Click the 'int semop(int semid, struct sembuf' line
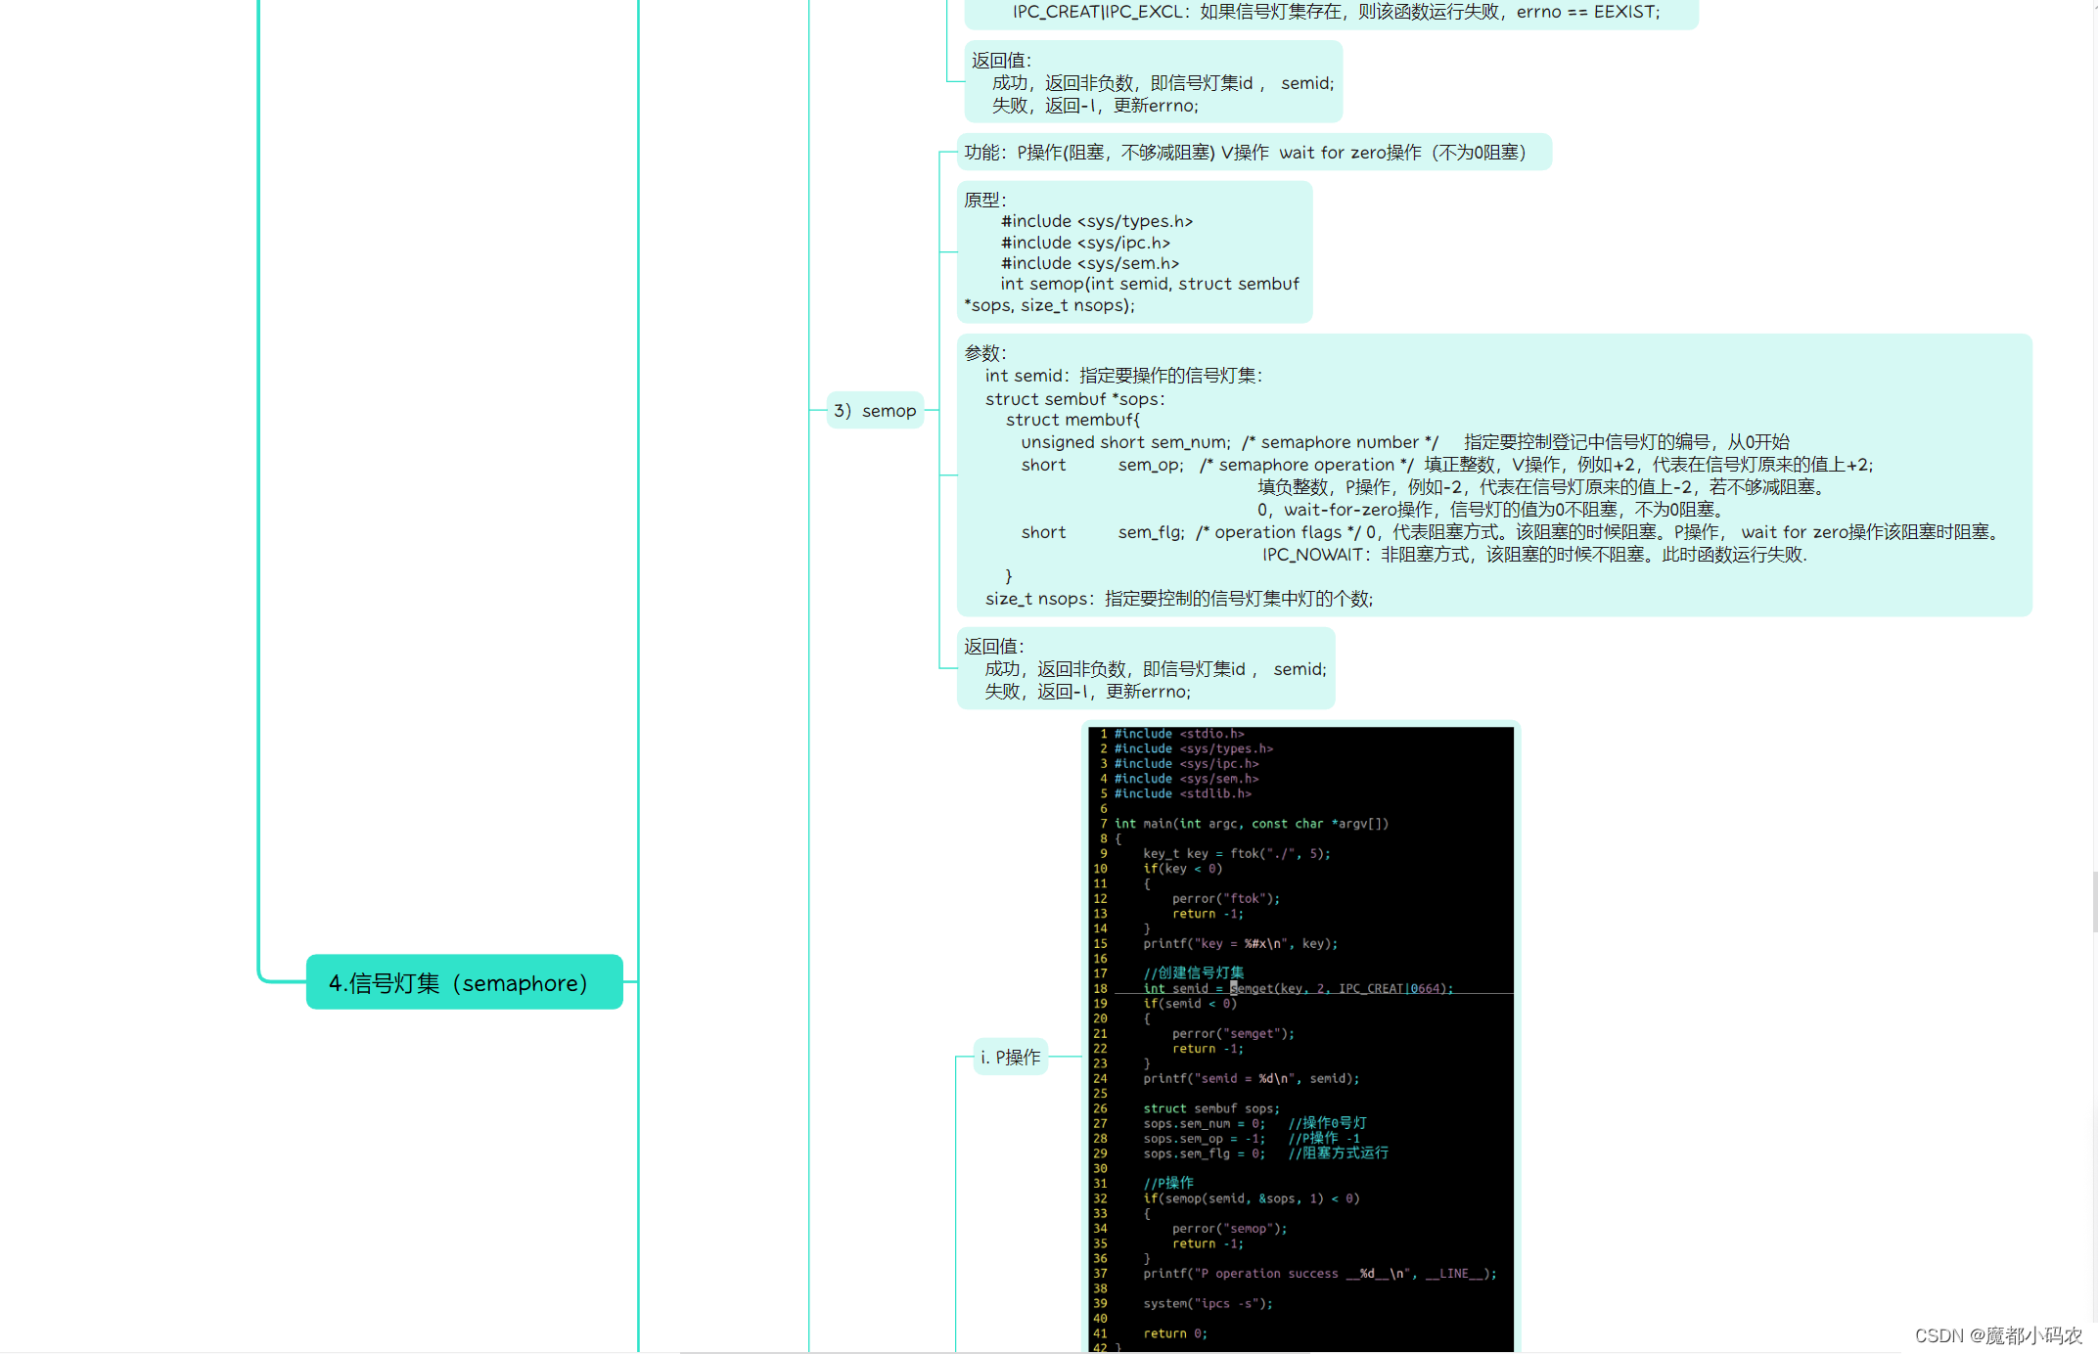The image size is (2098, 1354). 1150,284
